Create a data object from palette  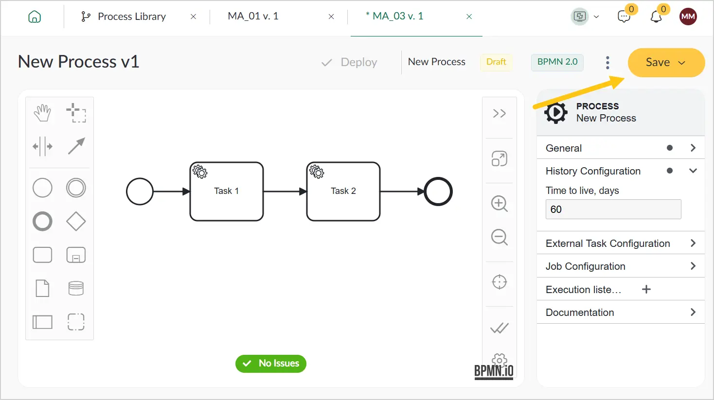(42, 288)
